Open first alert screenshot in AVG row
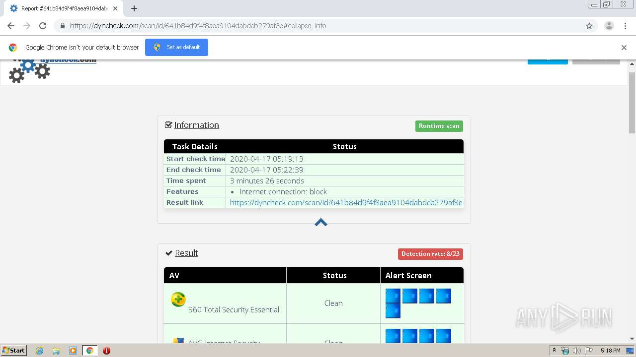 tap(393, 336)
